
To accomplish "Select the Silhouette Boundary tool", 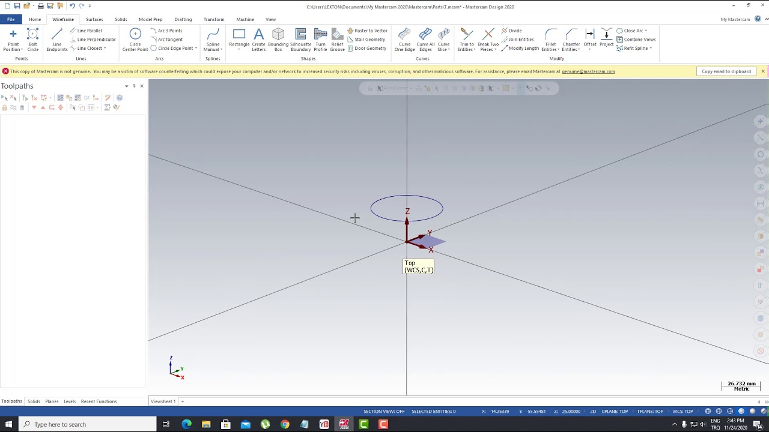I will point(300,40).
